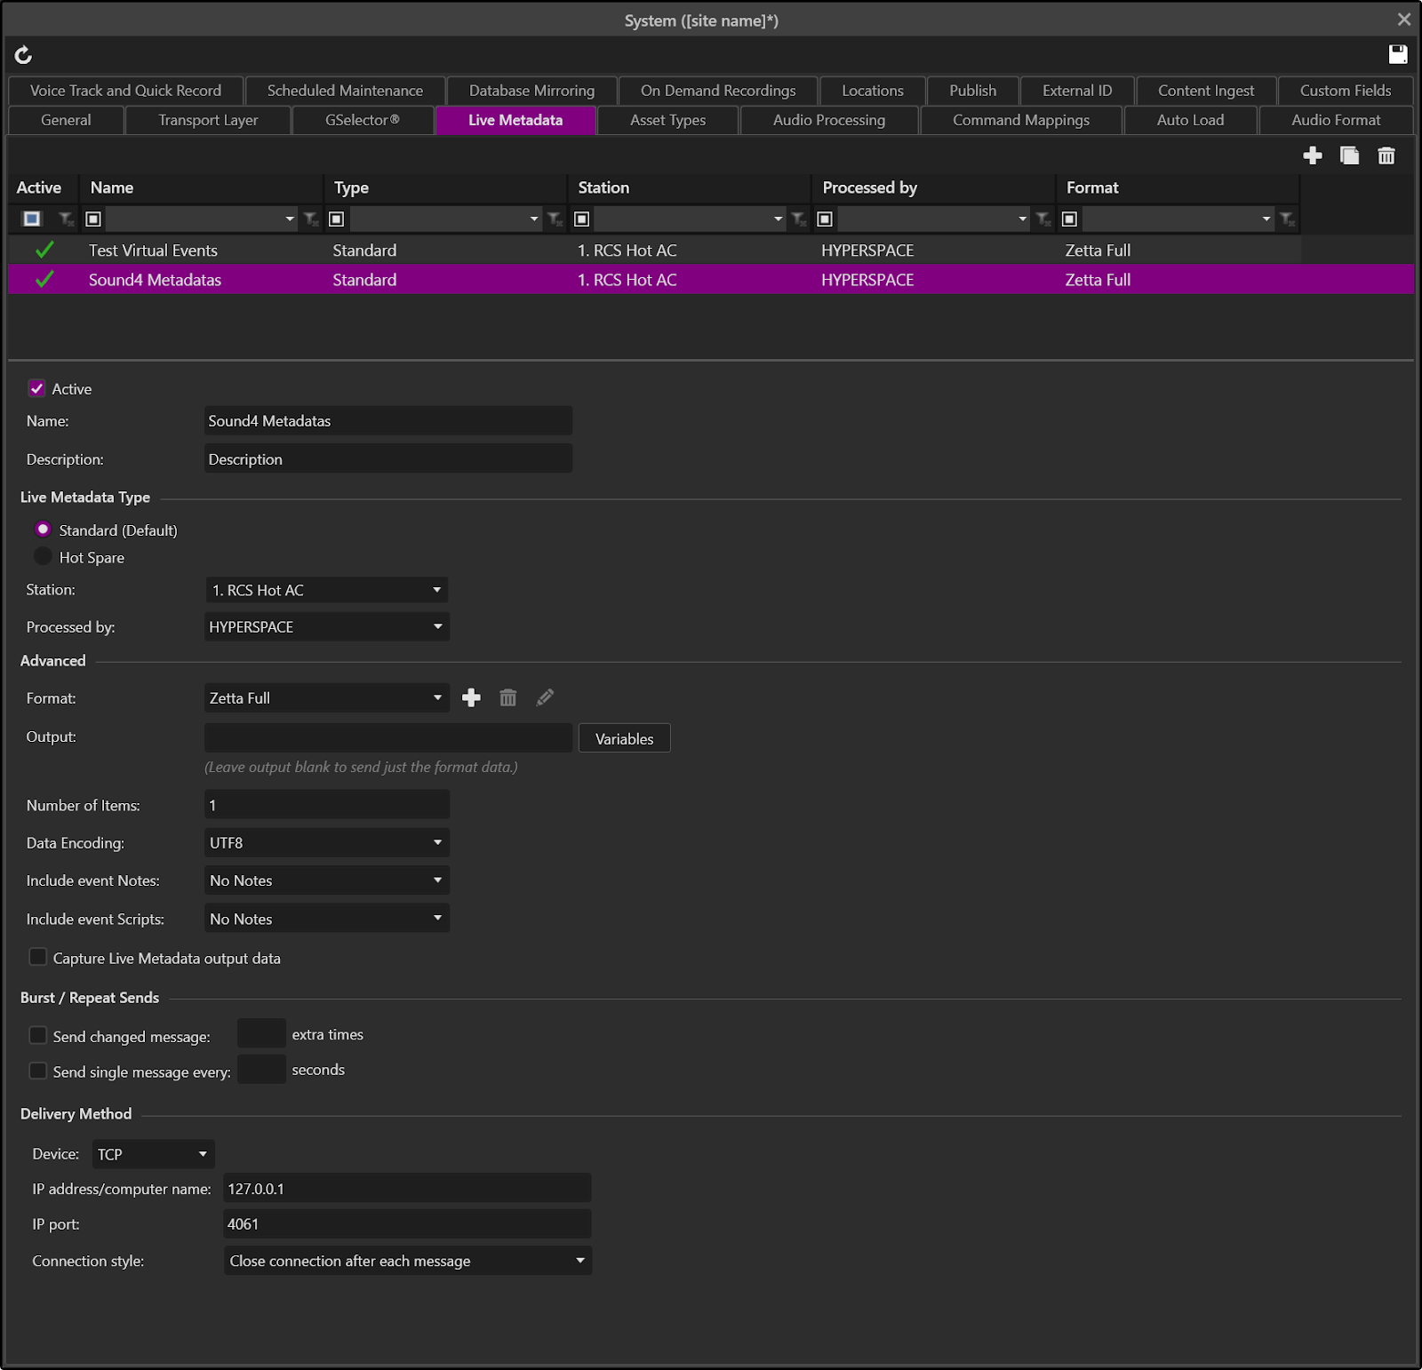
Task: Add a new live metadata entry with the list toolbar plus icon
Action: pyautogui.click(x=1313, y=156)
